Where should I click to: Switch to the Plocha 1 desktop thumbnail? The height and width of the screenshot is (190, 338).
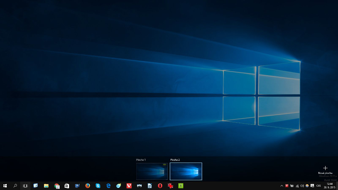pyautogui.click(x=152, y=171)
